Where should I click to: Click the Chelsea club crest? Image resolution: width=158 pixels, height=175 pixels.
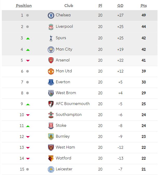[x=51, y=15]
